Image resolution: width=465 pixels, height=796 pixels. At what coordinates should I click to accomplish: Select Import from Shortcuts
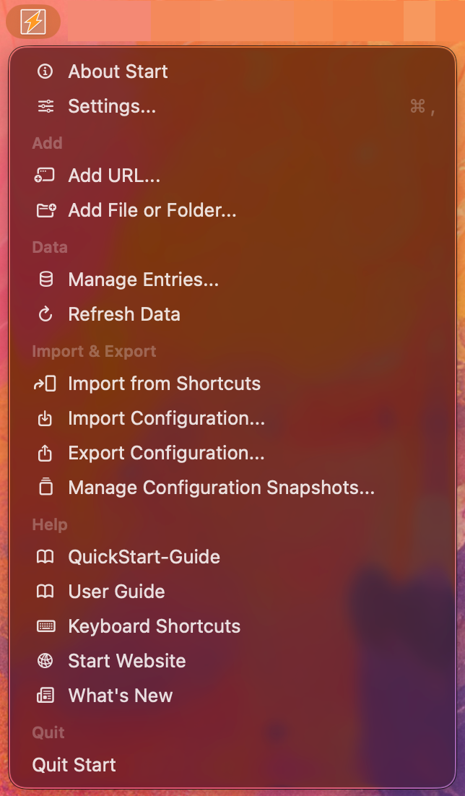pyautogui.click(x=164, y=384)
